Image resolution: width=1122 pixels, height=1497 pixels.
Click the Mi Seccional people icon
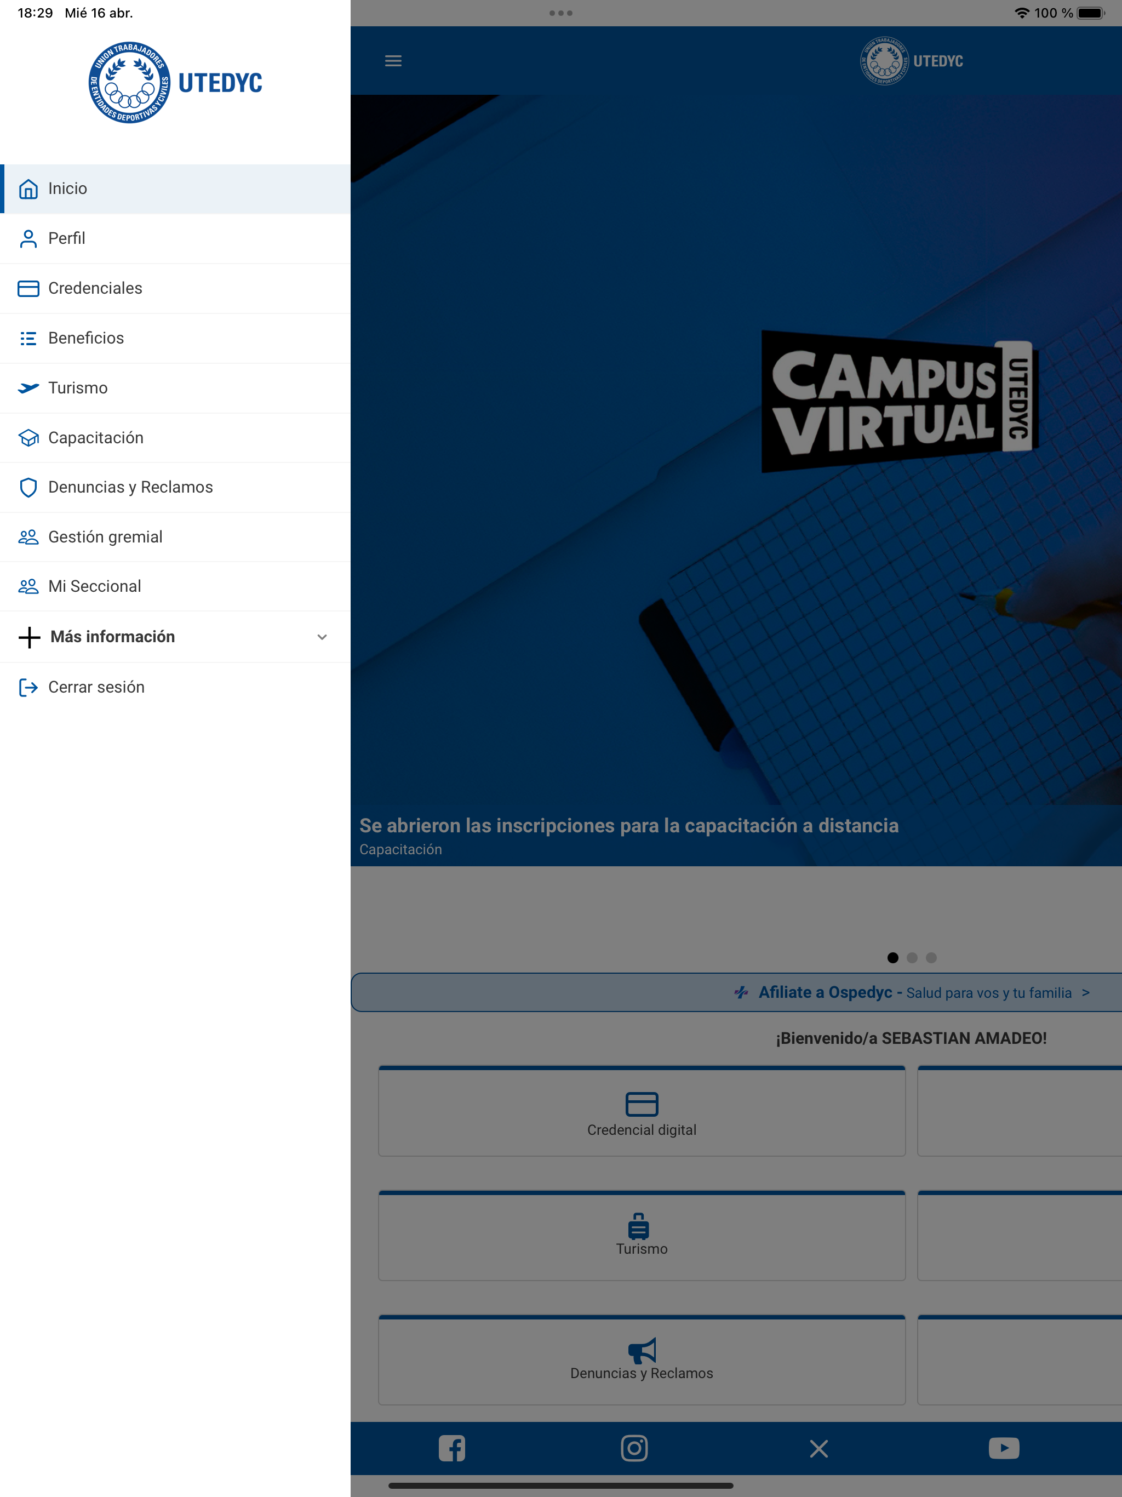(x=28, y=587)
